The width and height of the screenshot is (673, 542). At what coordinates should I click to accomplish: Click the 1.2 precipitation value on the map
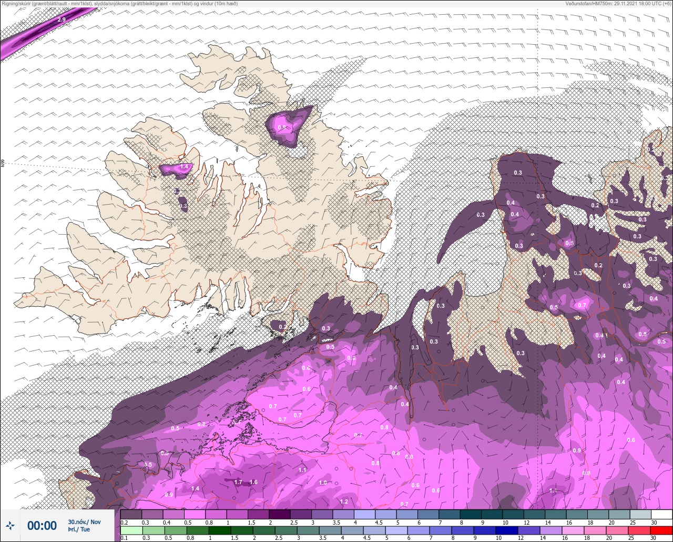tap(344, 501)
